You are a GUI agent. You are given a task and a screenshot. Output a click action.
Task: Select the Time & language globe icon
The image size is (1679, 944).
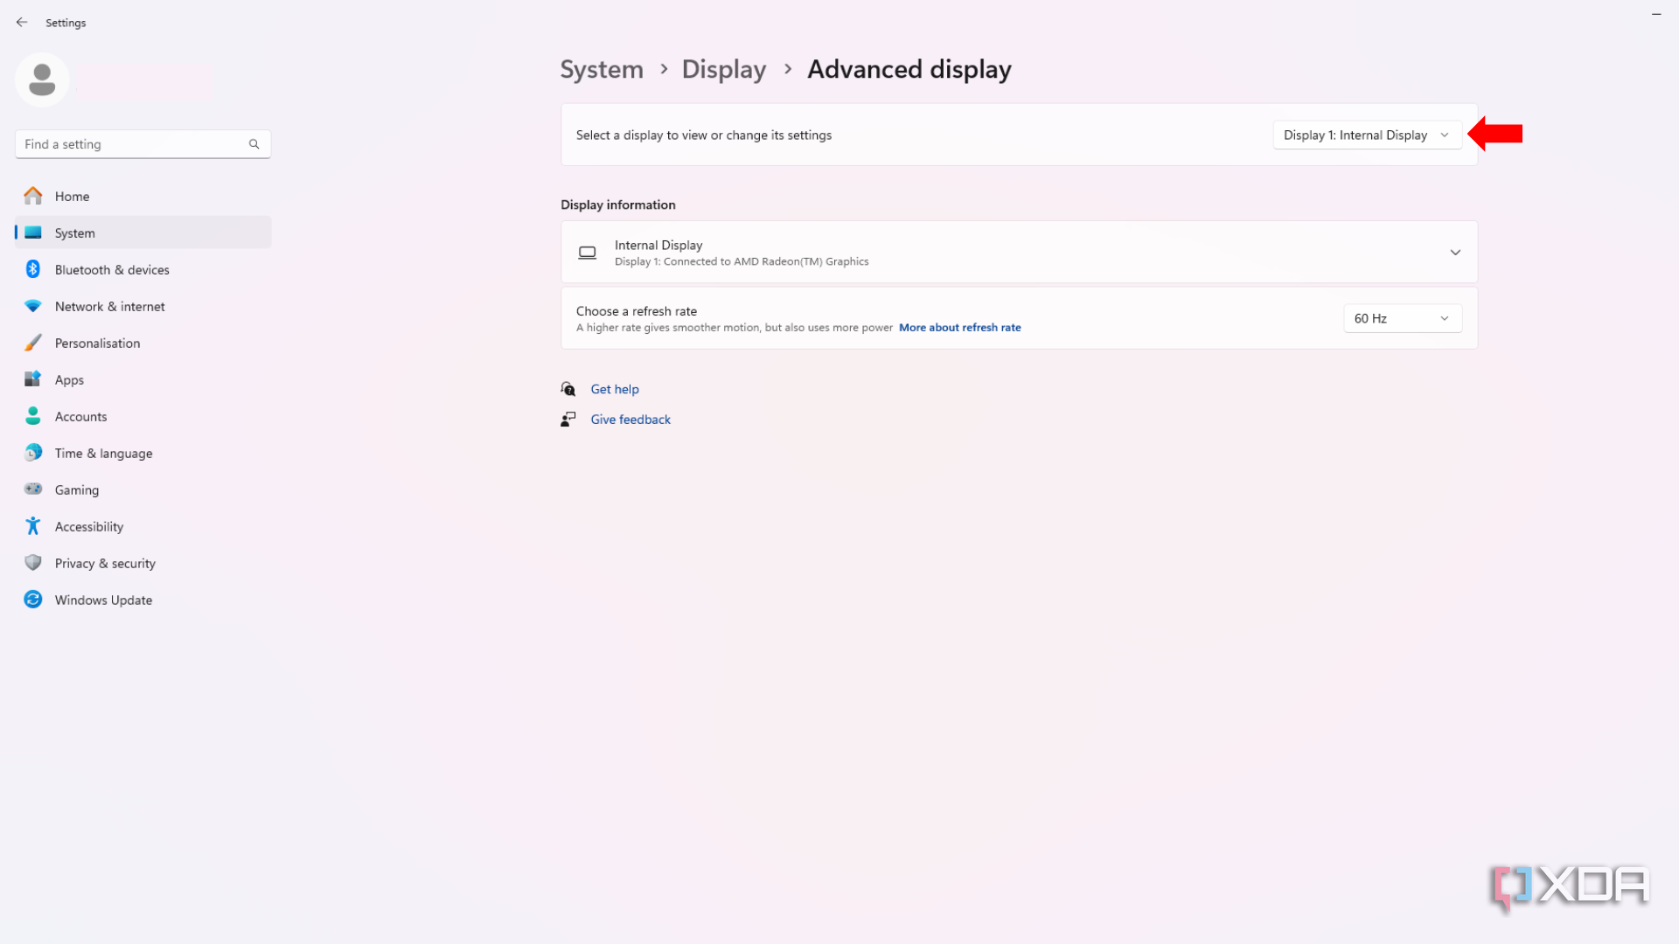click(32, 453)
